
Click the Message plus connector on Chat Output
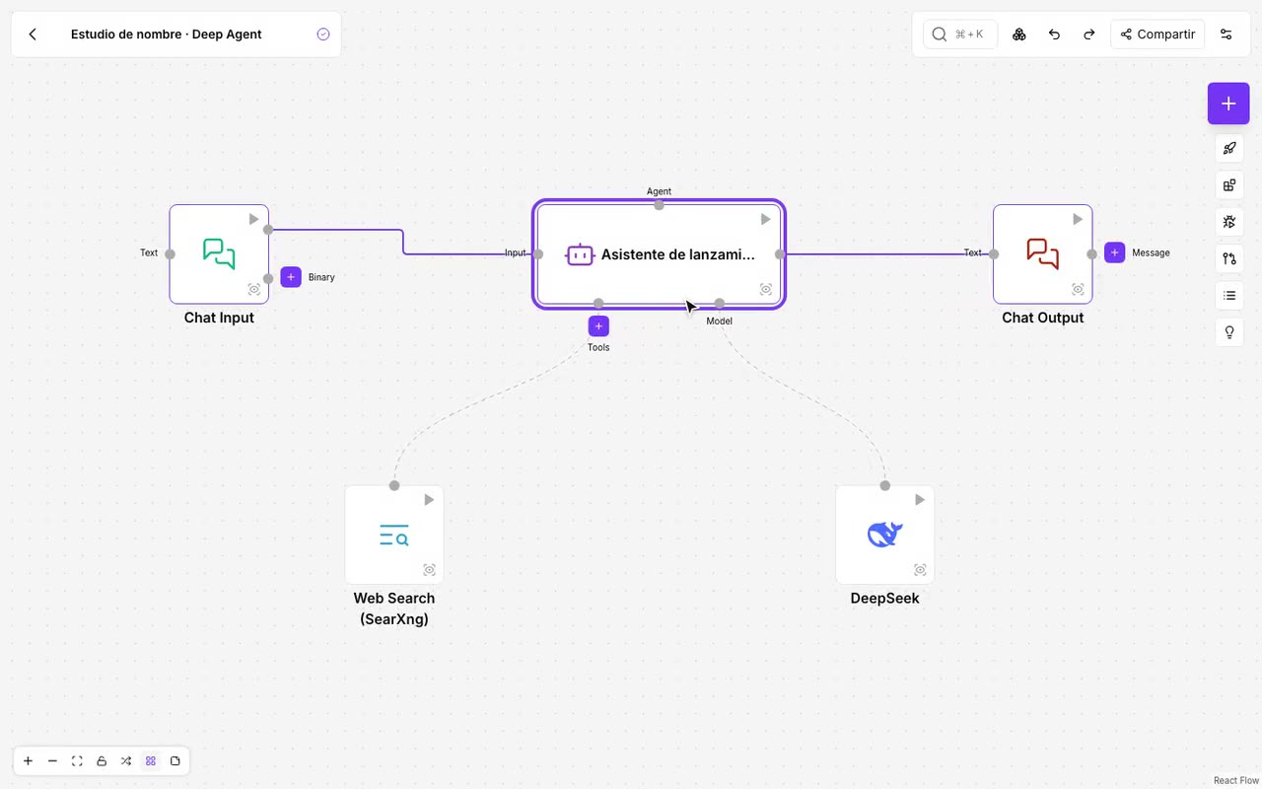click(x=1115, y=252)
